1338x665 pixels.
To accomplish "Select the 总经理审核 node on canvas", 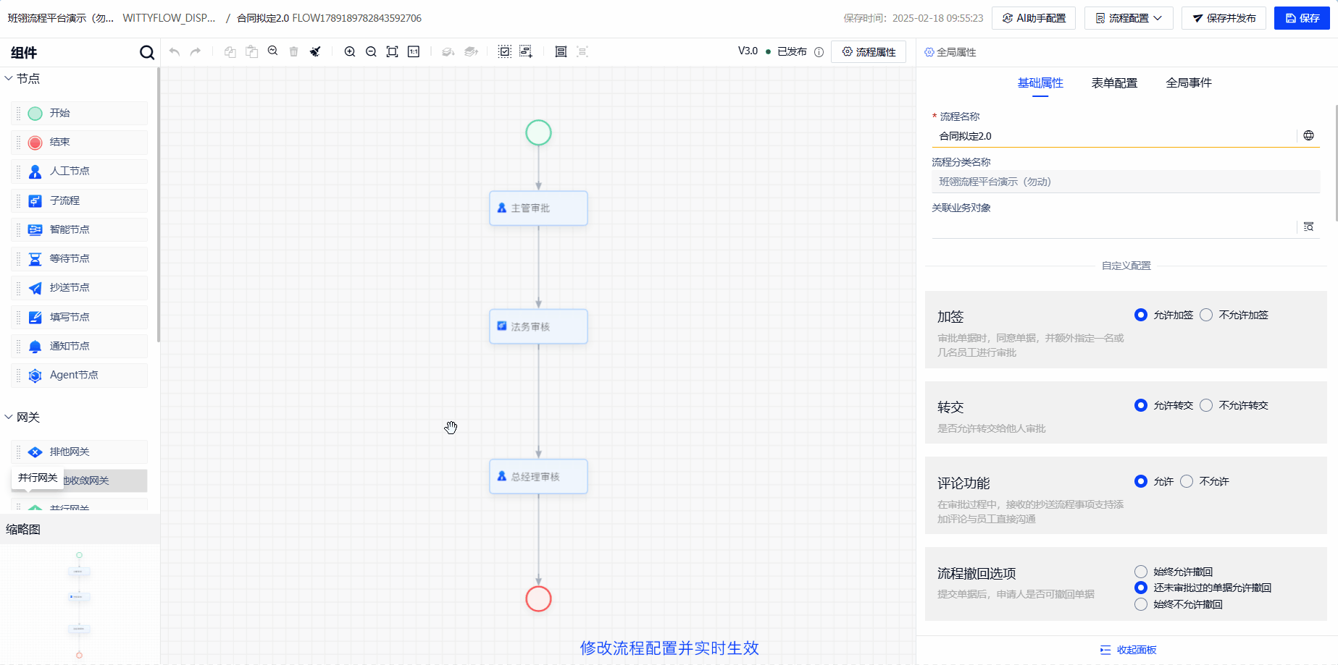I will point(538,476).
